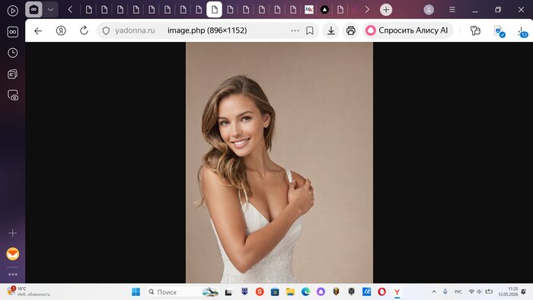View site protection shield info
This screenshot has width=533, height=300.
(106, 30)
